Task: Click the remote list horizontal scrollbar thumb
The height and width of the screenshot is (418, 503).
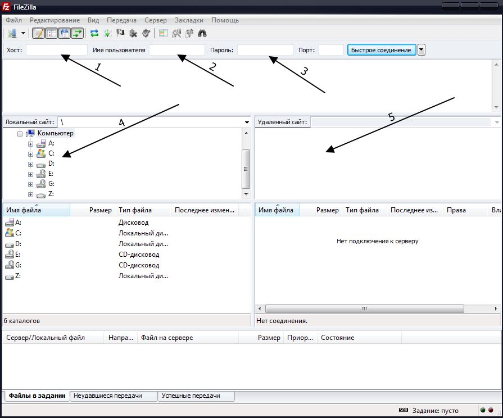Action: [x=365, y=308]
